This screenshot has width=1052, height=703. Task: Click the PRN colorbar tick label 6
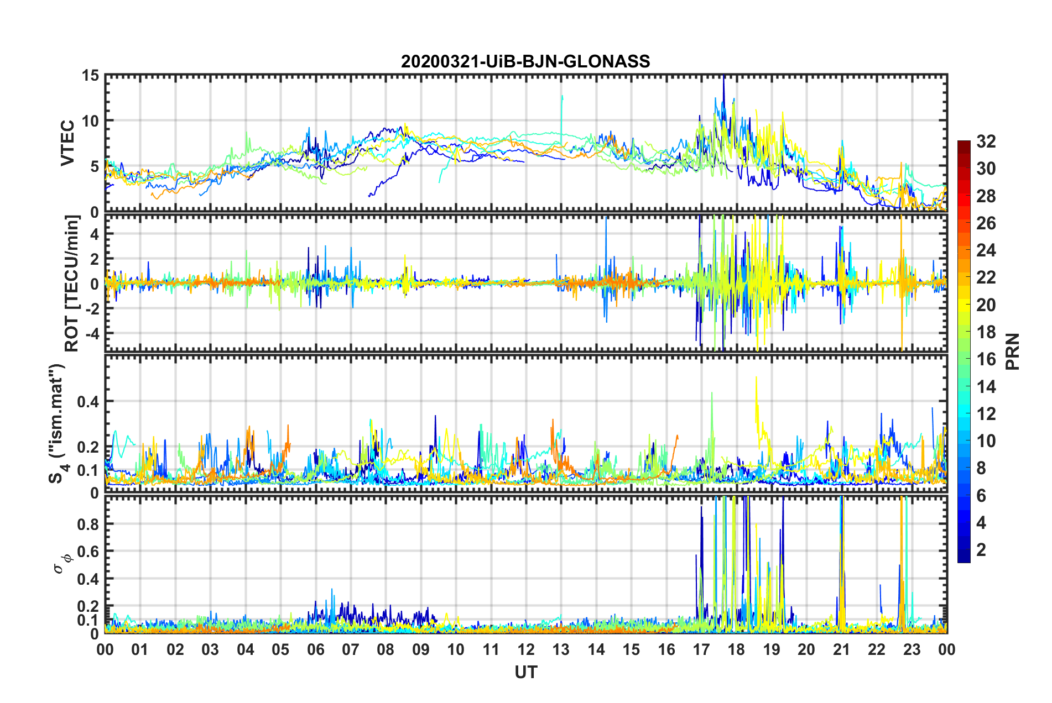[981, 496]
